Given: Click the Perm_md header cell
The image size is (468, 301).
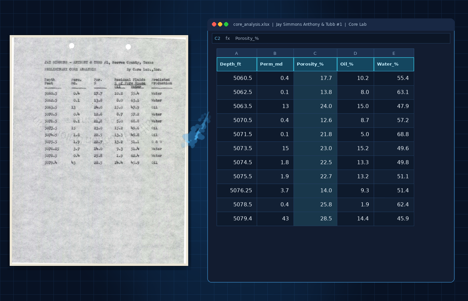Looking at the screenshot, I should coord(275,64).
